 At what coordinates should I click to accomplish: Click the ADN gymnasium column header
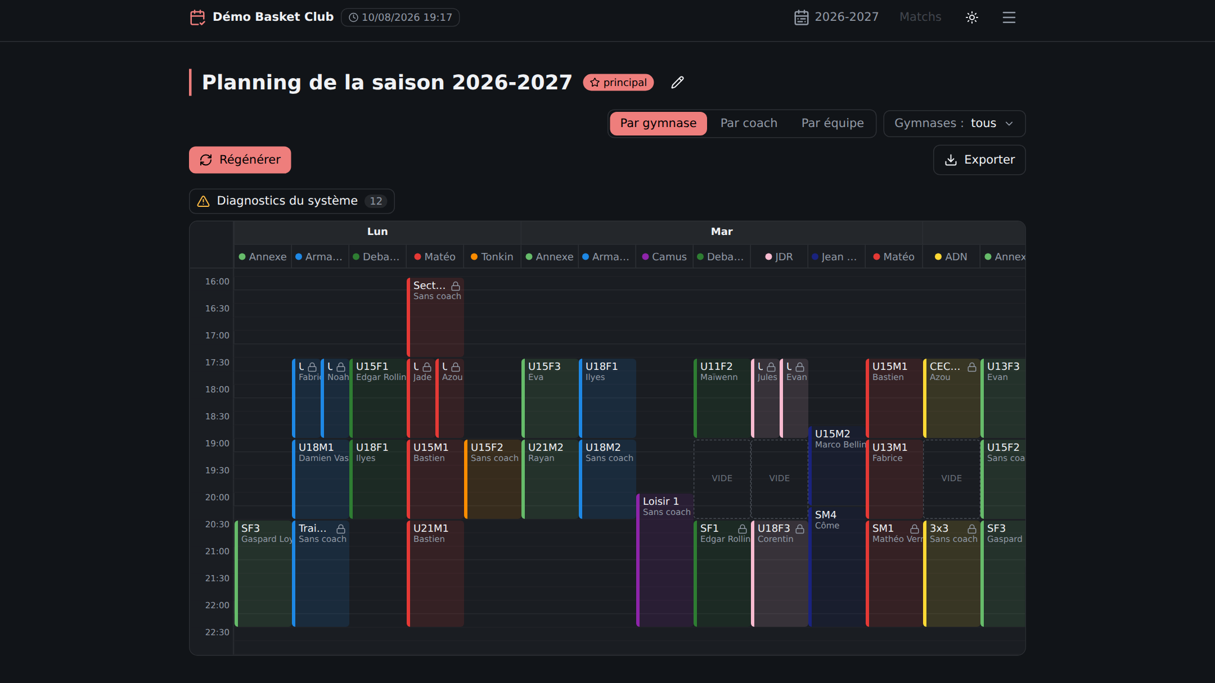tap(951, 257)
